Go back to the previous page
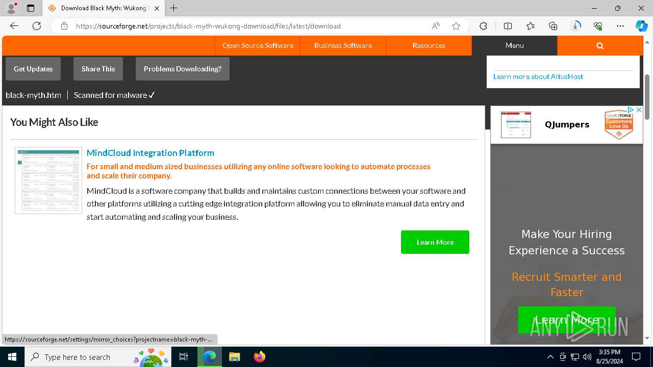This screenshot has height=367, width=653. click(x=14, y=26)
